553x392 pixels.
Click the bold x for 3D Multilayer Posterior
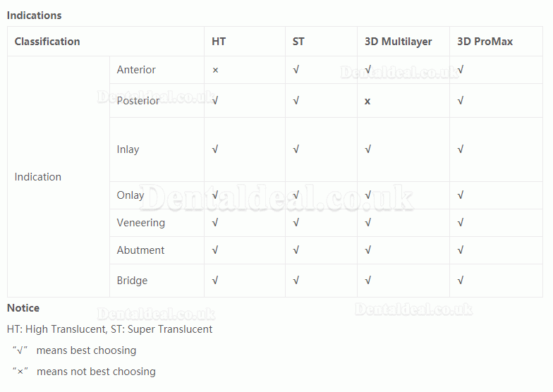(x=367, y=102)
